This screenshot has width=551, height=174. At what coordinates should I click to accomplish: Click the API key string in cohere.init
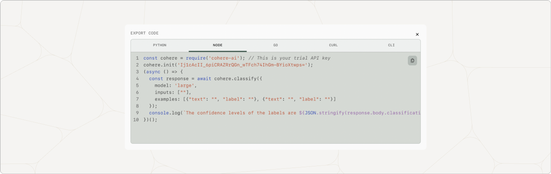click(x=242, y=65)
